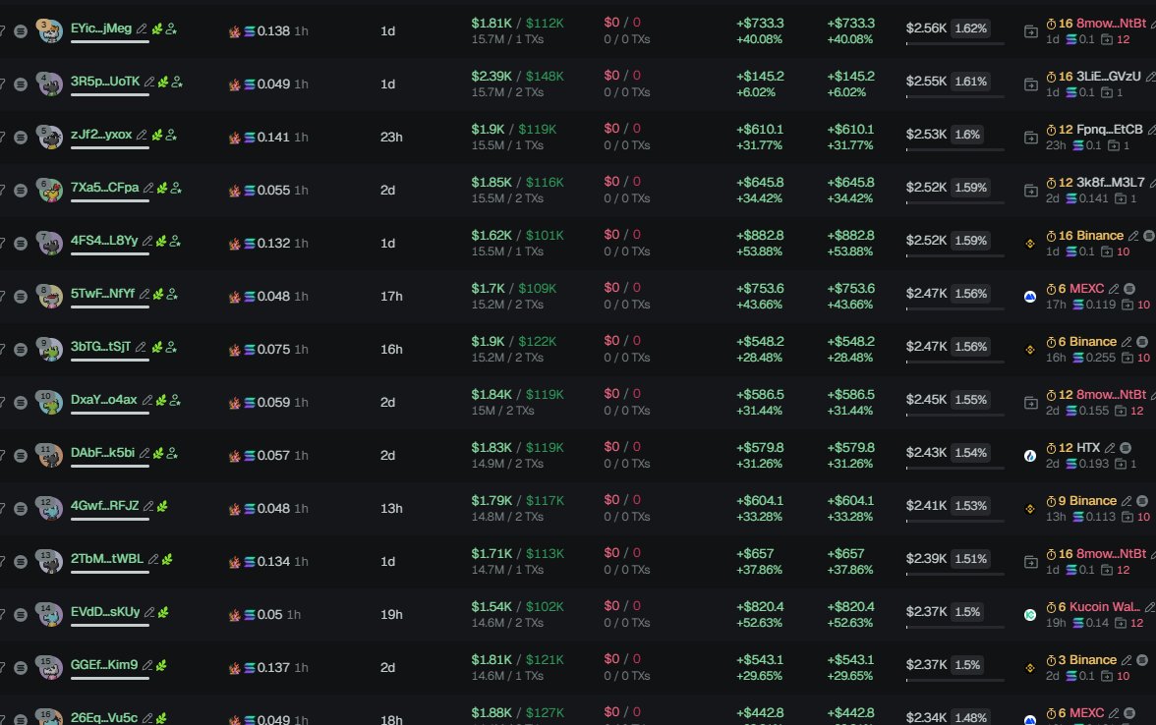Click the folder-arrow icon left of 12 3k8f...M3L7
The image size is (1156, 725).
[x=1030, y=191]
